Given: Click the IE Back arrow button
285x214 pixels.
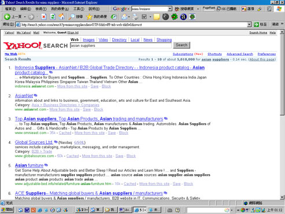Looking at the screenshot, I should click(8, 17).
